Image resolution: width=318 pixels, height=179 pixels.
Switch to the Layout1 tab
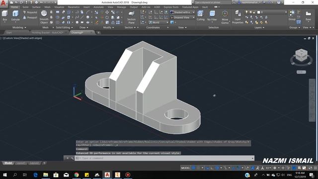point(21,163)
